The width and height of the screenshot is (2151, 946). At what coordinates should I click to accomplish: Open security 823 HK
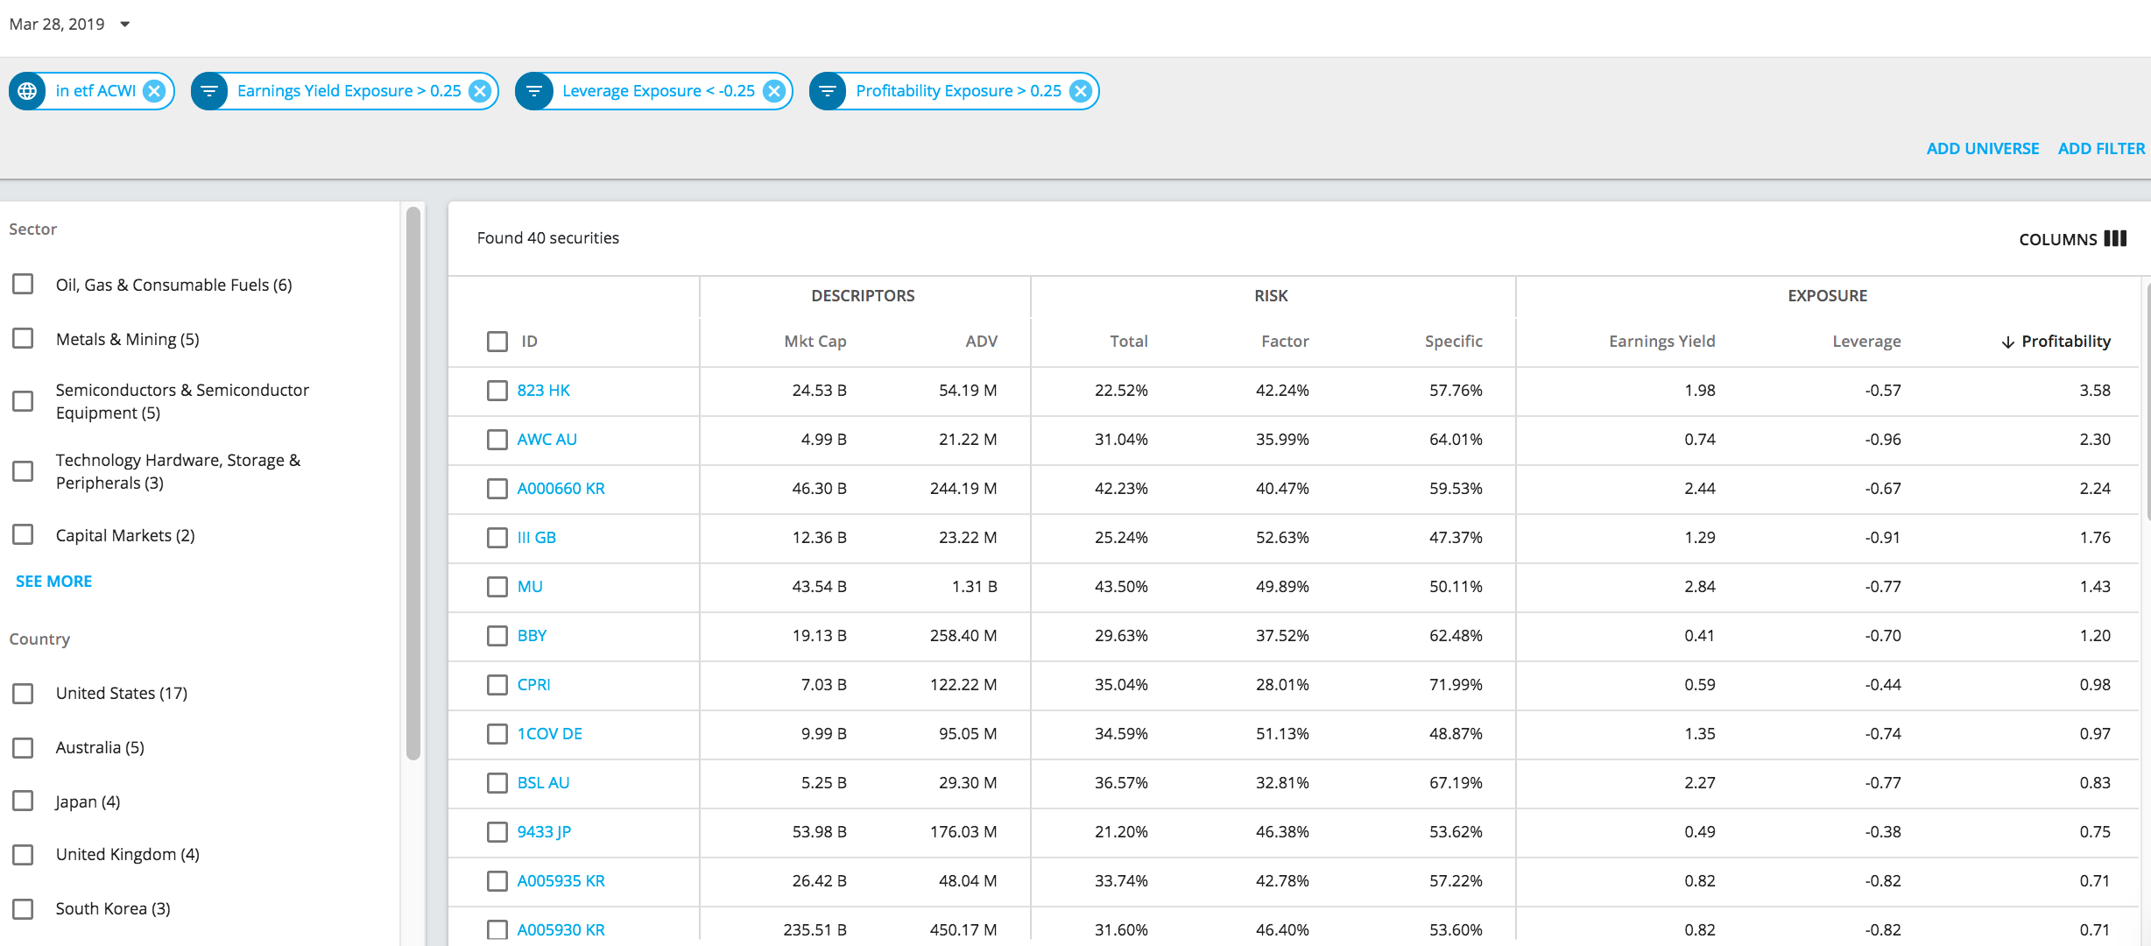point(543,391)
